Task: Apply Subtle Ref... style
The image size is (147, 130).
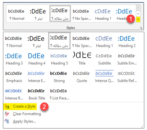Action: pos(127,77)
